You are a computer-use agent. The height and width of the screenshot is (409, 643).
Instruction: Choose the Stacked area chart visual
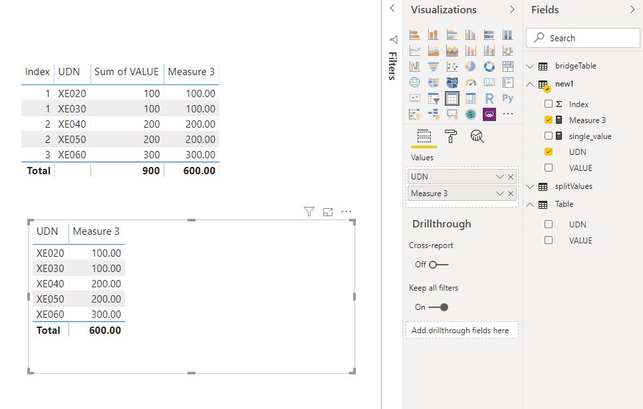click(452, 51)
